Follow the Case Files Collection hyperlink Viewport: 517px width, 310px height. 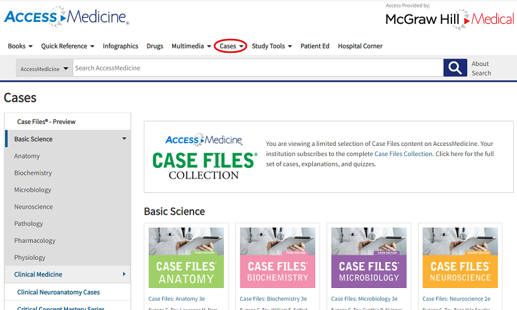tap(404, 154)
